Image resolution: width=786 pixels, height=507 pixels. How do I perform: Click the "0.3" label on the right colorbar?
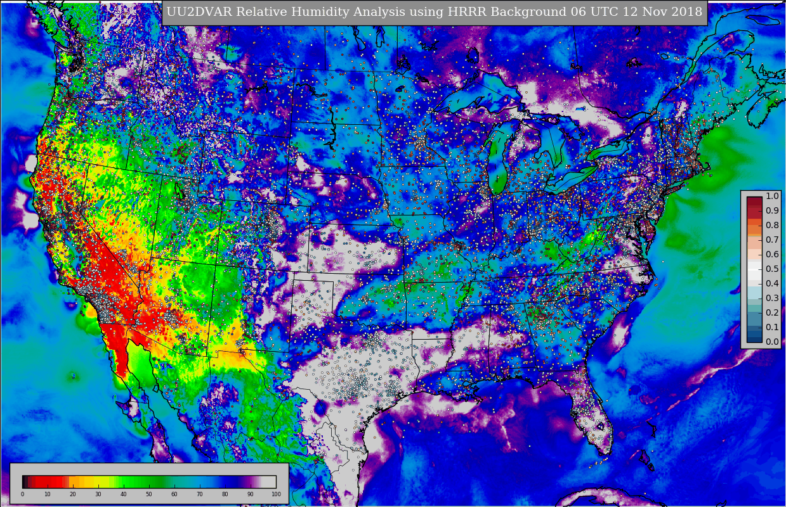click(x=772, y=298)
